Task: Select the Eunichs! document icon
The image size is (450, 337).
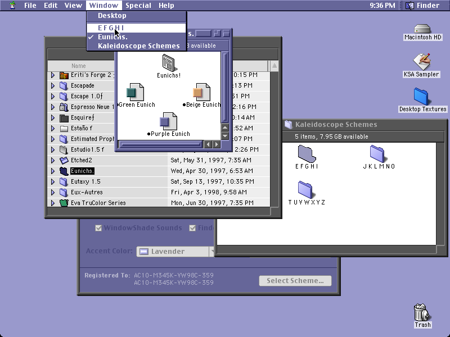Action: (x=170, y=63)
